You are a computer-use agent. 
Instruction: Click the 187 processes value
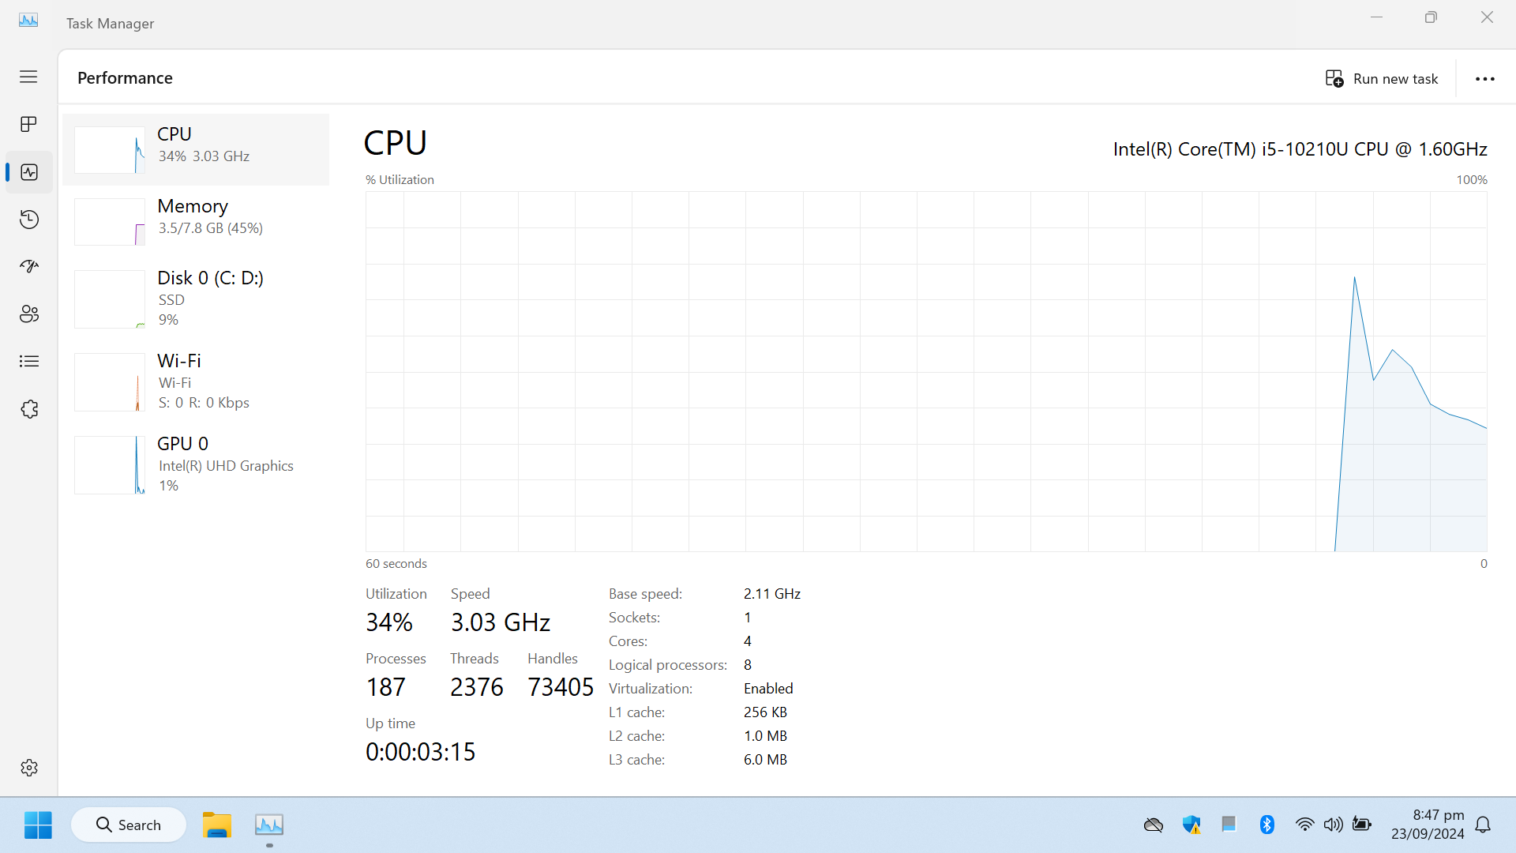(x=385, y=687)
